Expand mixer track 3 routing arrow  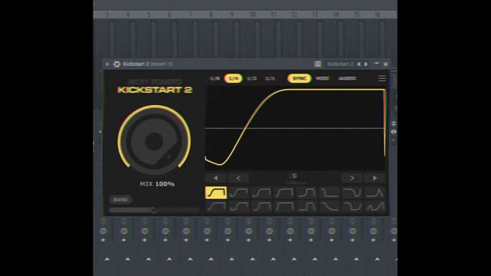107,259
